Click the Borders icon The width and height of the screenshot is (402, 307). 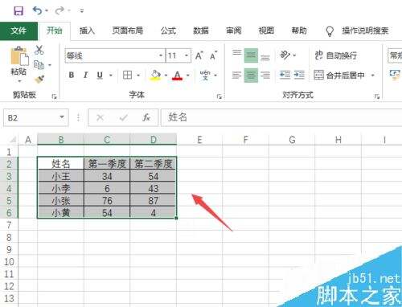pyautogui.click(x=127, y=75)
